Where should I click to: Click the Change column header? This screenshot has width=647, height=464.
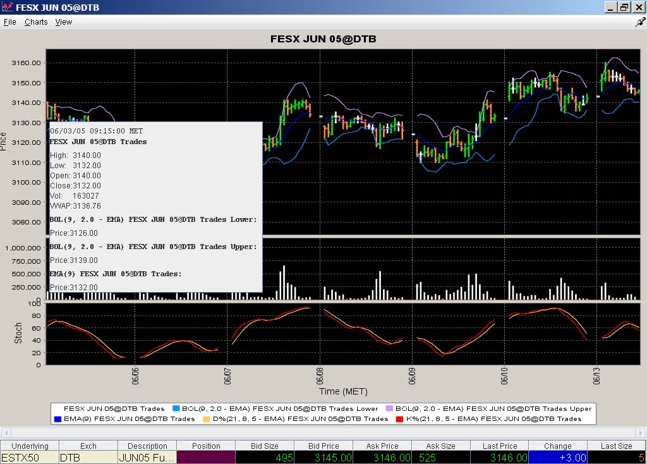pyautogui.click(x=557, y=446)
